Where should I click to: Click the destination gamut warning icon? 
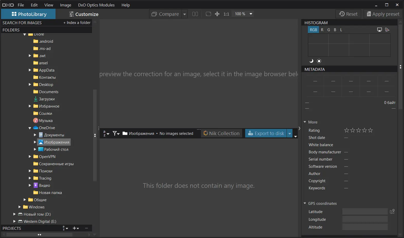[387, 30]
